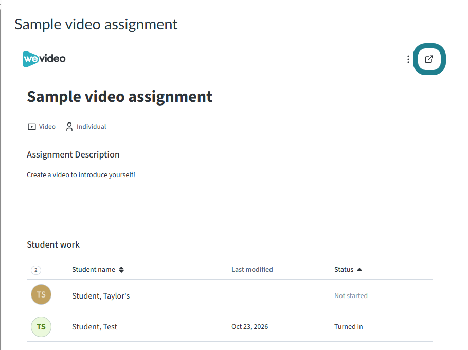Click the Student work heading
The width and height of the screenshot is (468, 350).
pos(53,244)
